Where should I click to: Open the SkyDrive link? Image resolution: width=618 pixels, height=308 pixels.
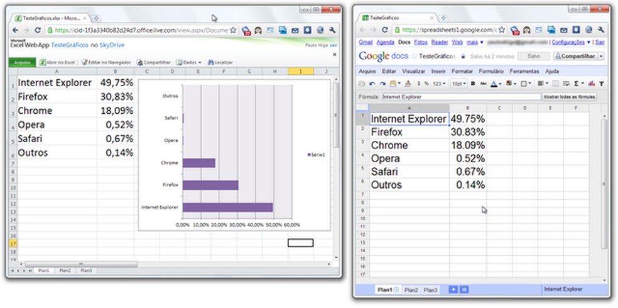(x=112, y=45)
